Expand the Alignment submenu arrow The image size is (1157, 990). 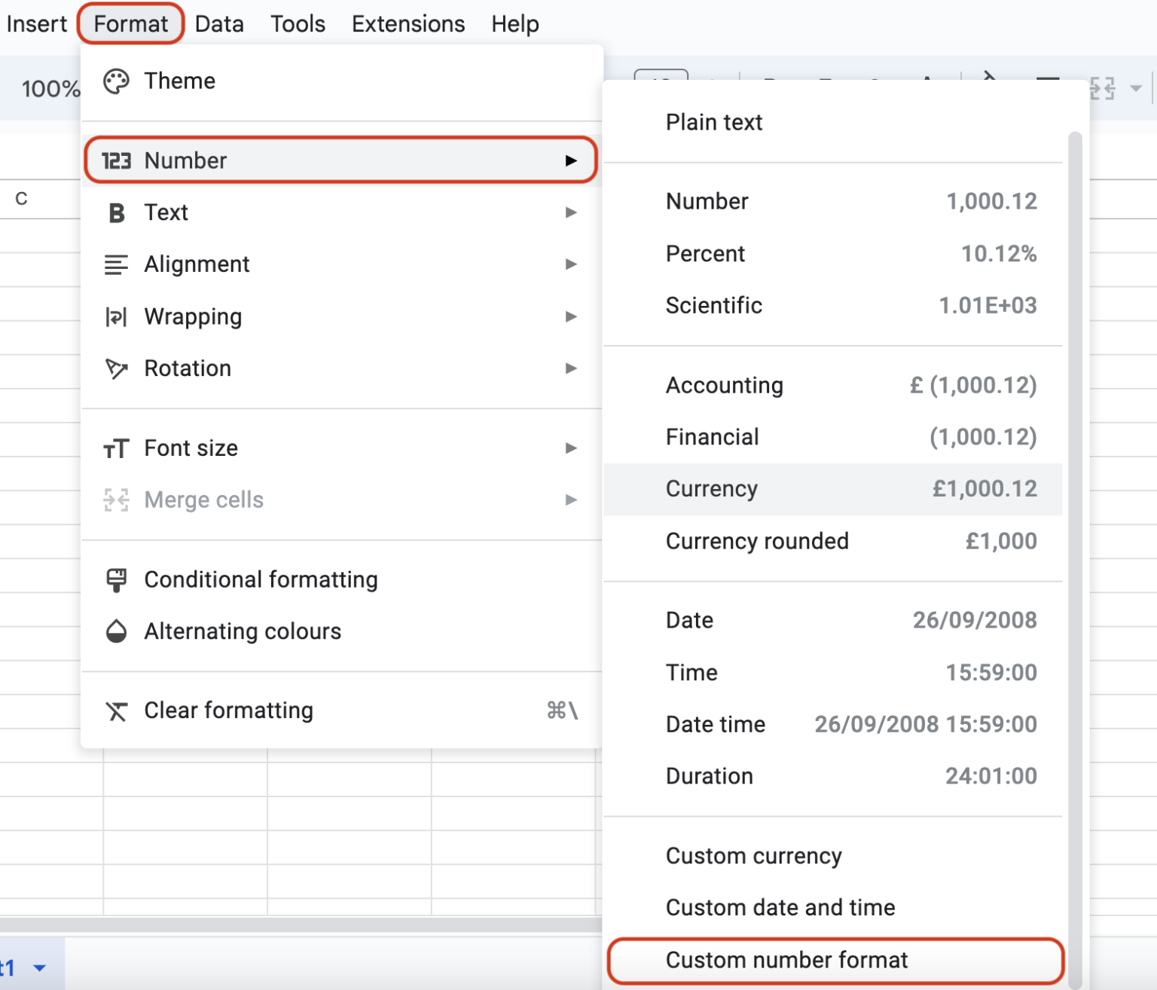pos(571,264)
